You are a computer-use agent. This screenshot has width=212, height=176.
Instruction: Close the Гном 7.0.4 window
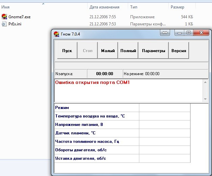201,32
